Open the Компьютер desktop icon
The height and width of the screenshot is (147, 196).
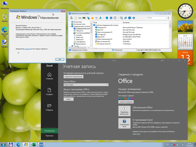coord(5,5)
